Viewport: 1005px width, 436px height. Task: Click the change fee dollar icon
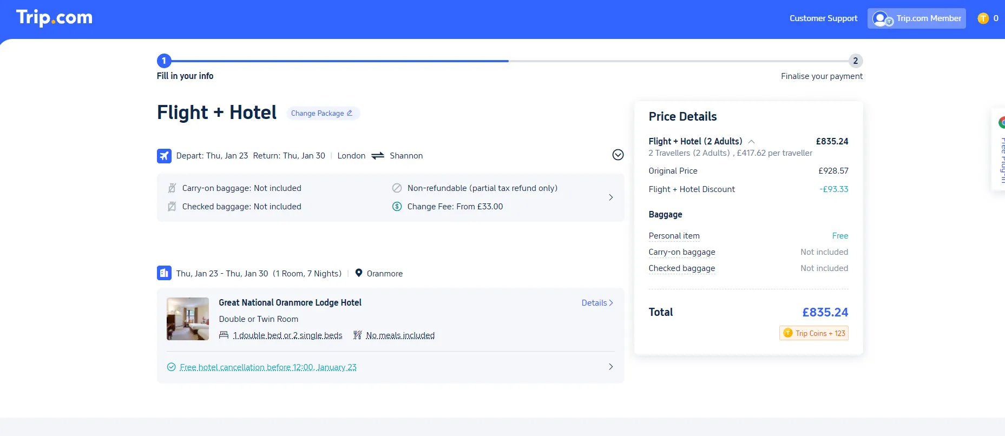397,207
